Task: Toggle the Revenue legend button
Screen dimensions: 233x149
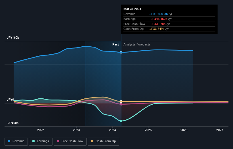Action: 16,141
